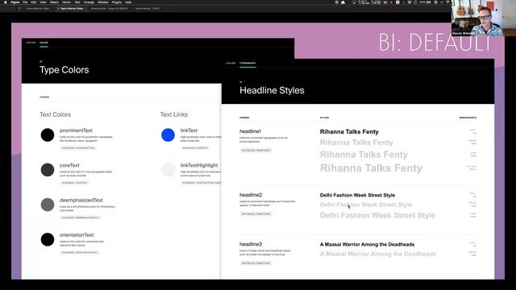Click the 'deemphasizedText' label
The width and height of the screenshot is (516, 290).
pyautogui.click(x=81, y=201)
